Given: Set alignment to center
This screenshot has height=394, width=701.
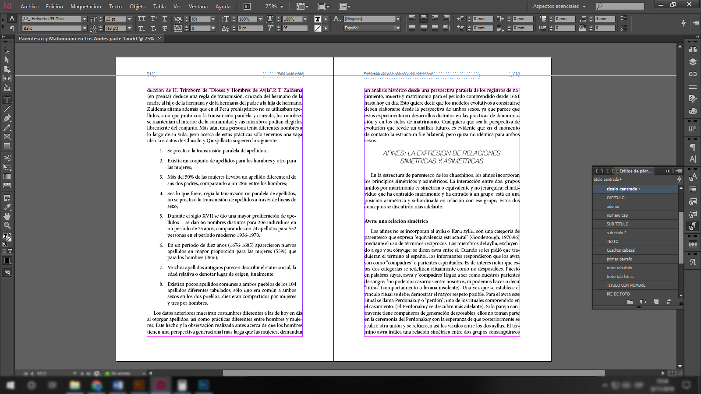Looking at the screenshot, I should click(424, 19).
